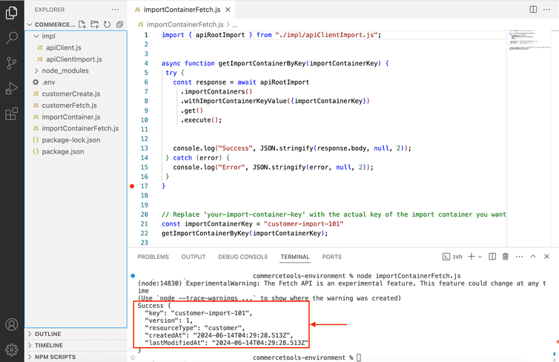
Task: Click importContainerFetch.js in the breadcrumb
Action: 185,24
